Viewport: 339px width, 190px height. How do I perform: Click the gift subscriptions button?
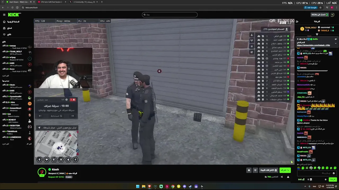269,170
